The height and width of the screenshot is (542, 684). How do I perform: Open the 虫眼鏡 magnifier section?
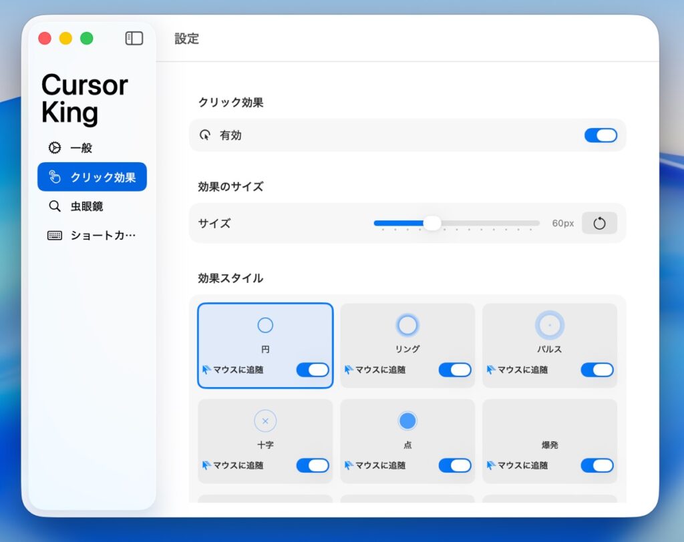click(x=87, y=206)
